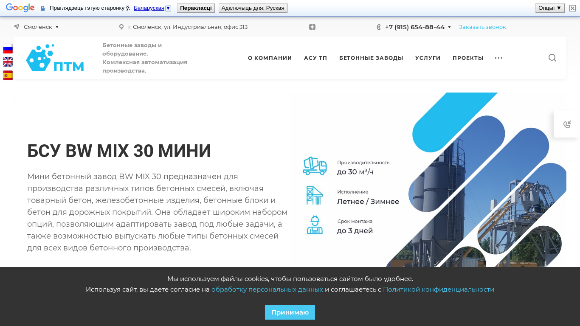The image size is (580, 326).
Task: Open the БЕТОННЫЕ ЗАВОДЫ menu
Action: pos(371,58)
